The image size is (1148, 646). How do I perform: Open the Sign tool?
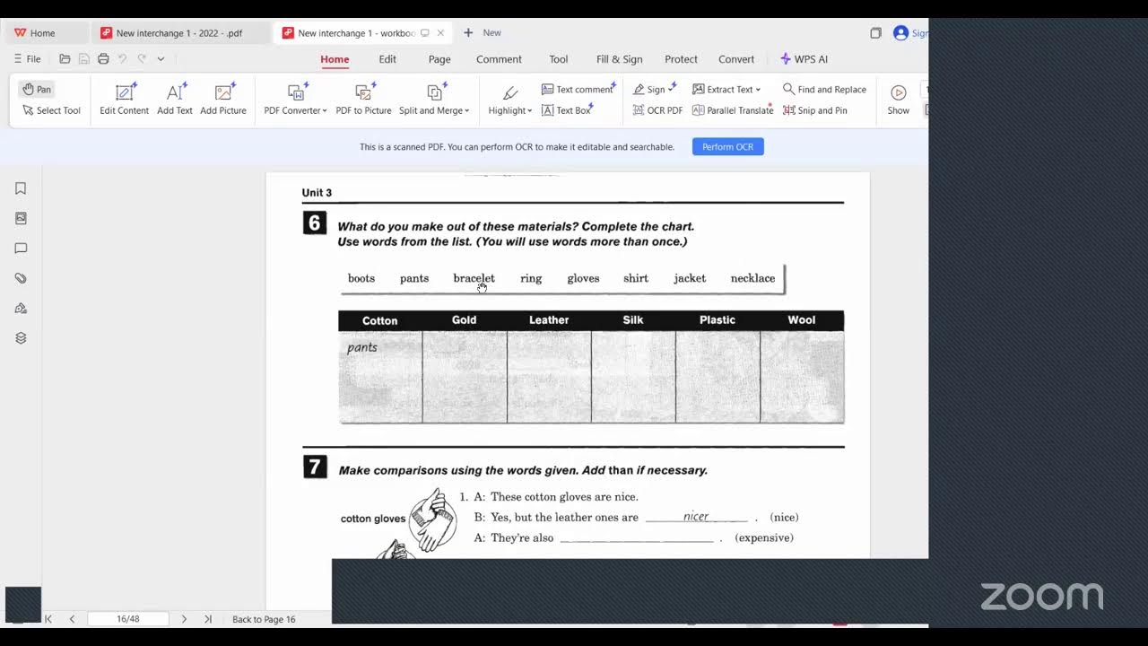pos(654,89)
